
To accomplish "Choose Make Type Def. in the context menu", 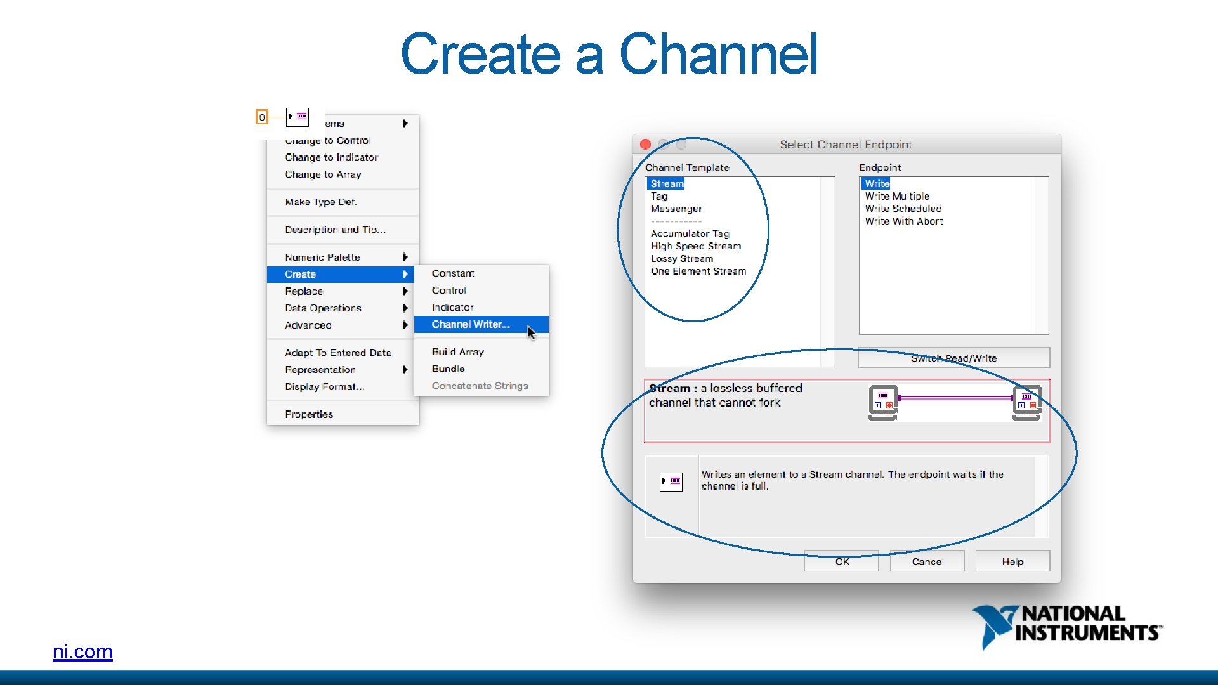I will (x=322, y=202).
